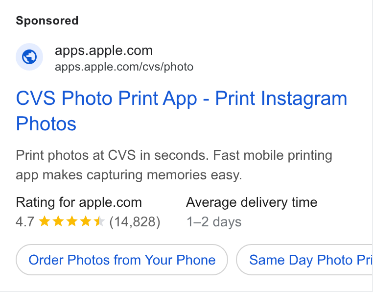
Task: Click the 1–2 days delivery value
Action: click(214, 222)
